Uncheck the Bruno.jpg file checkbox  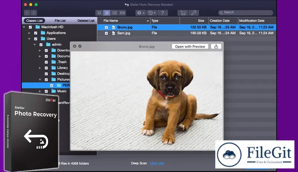click(106, 27)
